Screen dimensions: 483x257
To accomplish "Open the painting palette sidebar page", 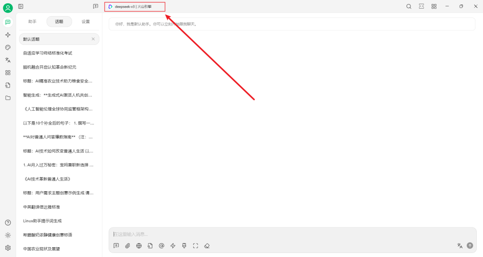I will pos(8,47).
